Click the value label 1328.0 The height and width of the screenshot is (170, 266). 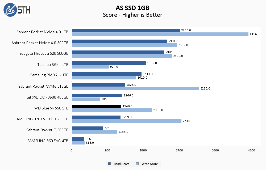pyautogui.click(x=131, y=85)
